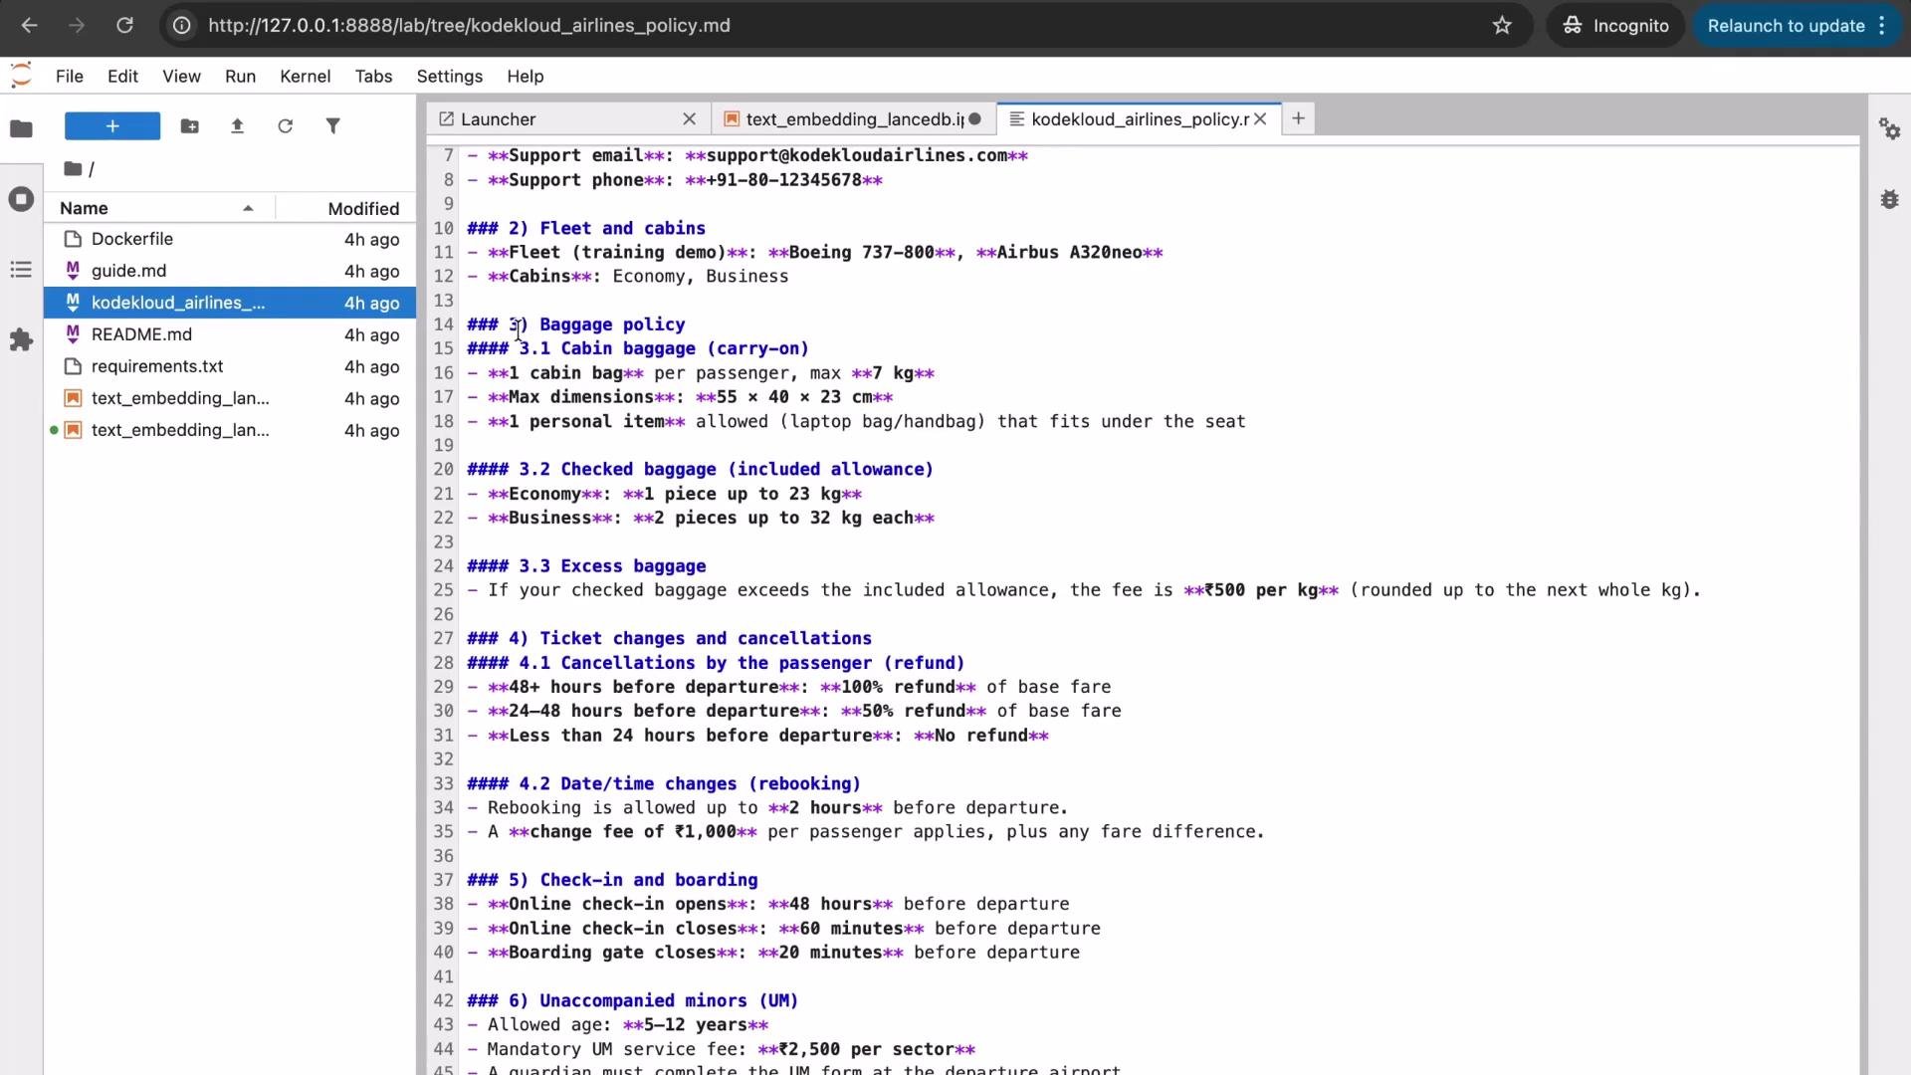Viewport: 1911px width, 1075px height.
Task: Select running text_embedding_lan notebook with green dot
Action: point(230,430)
